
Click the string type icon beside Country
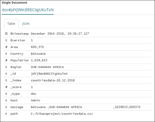tap(6, 54)
